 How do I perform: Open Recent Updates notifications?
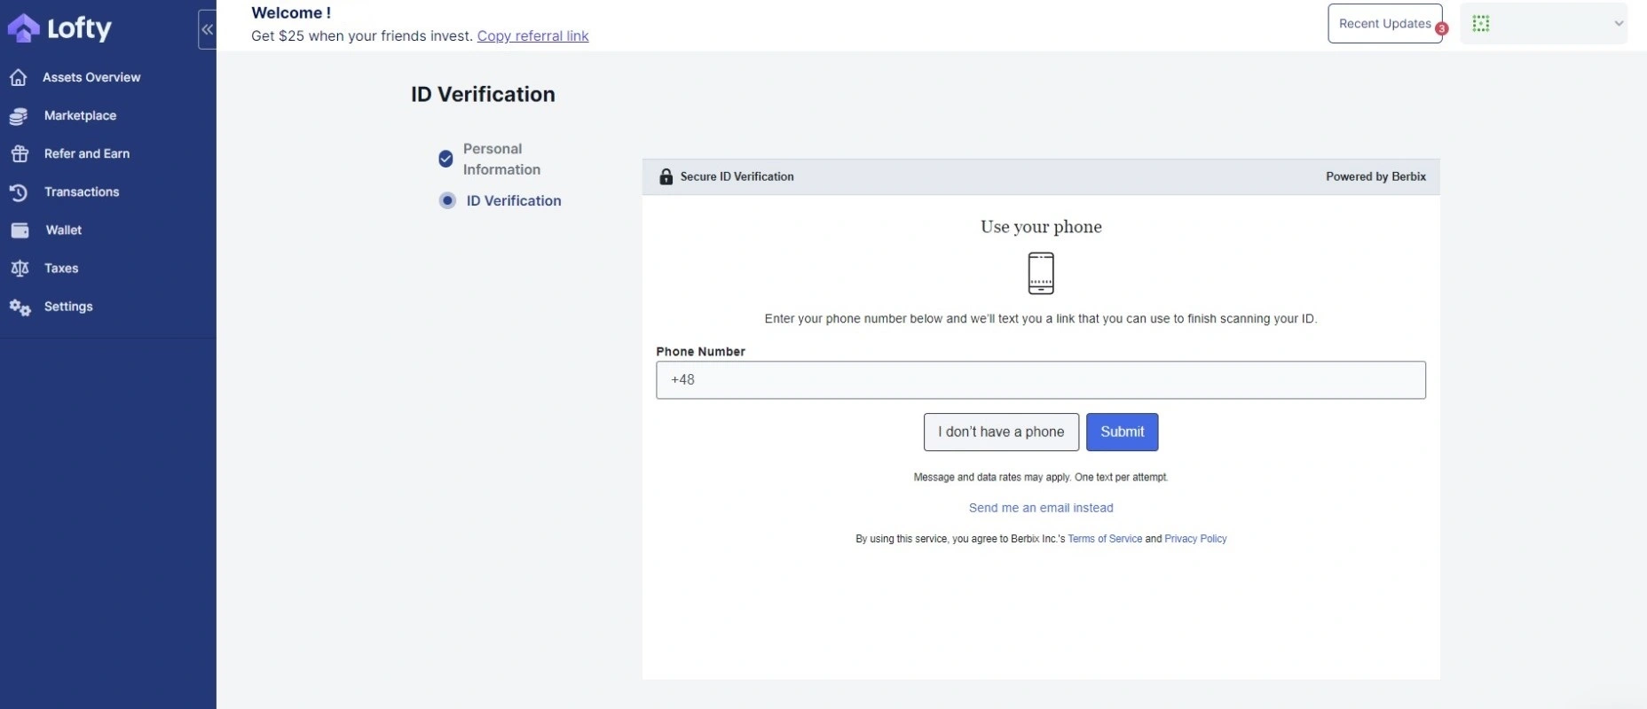click(1384, 24)
